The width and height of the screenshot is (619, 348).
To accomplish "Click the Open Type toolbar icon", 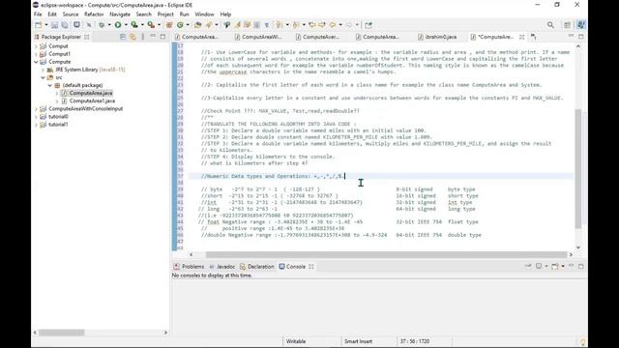I will coord(197,25).
